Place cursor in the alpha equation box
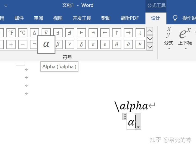The height and width of the screenshot is (148, 196). tap(131, 122)
